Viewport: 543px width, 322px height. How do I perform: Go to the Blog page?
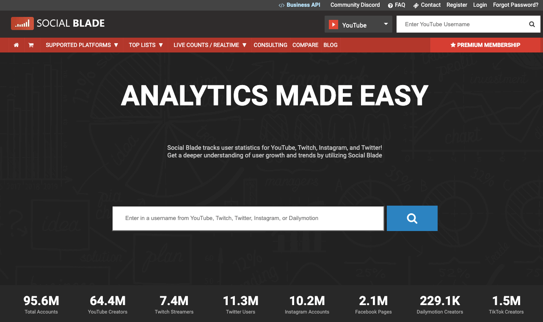click(331, 45)
